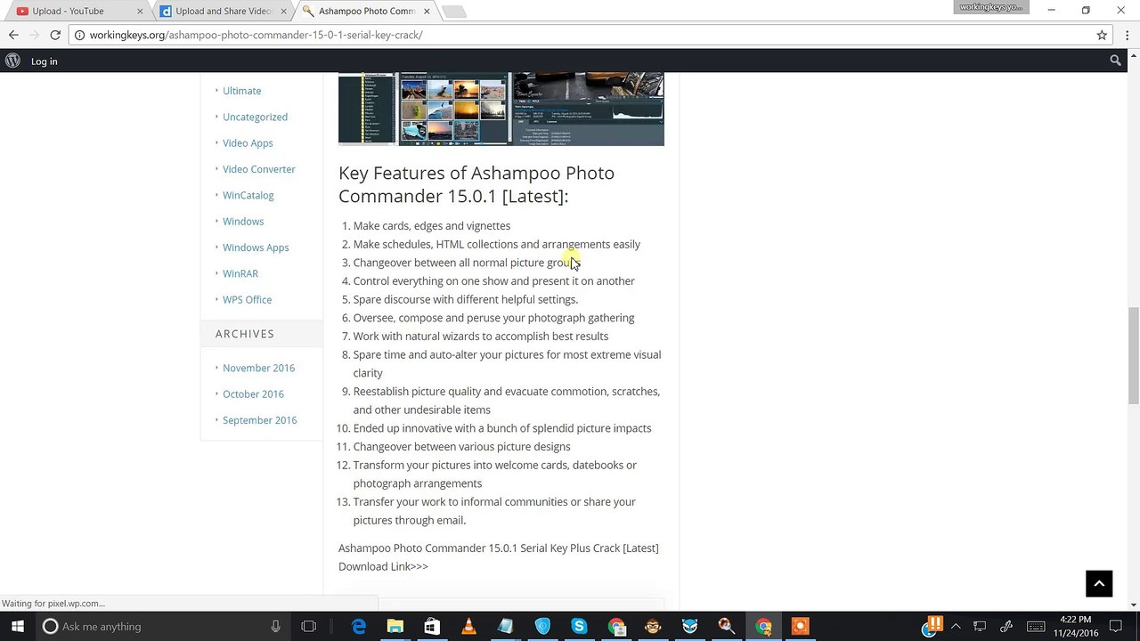Open the Video Apps category
1140x641 pixels.
pyautogui.click(x=248, y=142)
